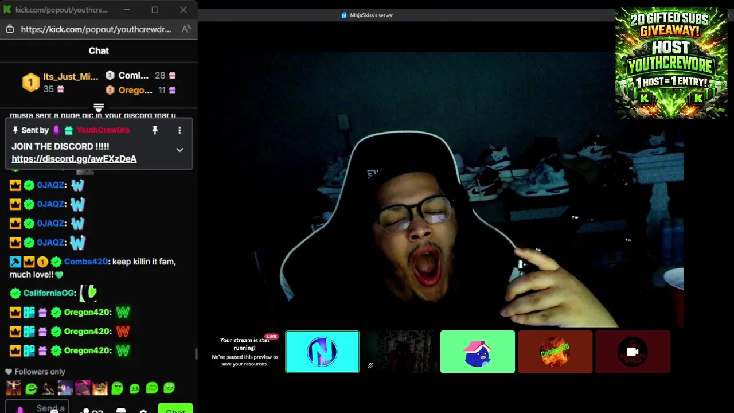Select the dark webcam participant tile in Discord
Image resolution: width=734 pixels, height=413 pixels.
[400, 352]
